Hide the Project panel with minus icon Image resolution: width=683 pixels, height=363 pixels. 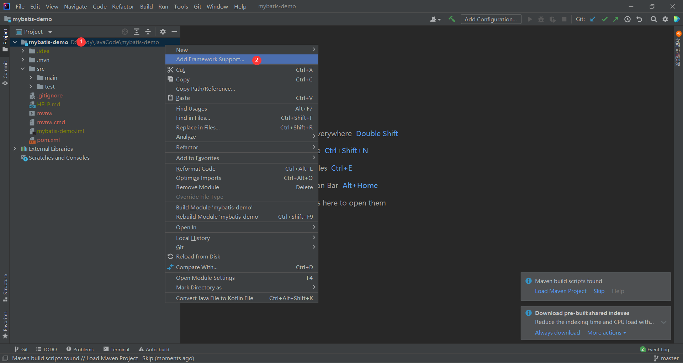(x=174, y=32)
